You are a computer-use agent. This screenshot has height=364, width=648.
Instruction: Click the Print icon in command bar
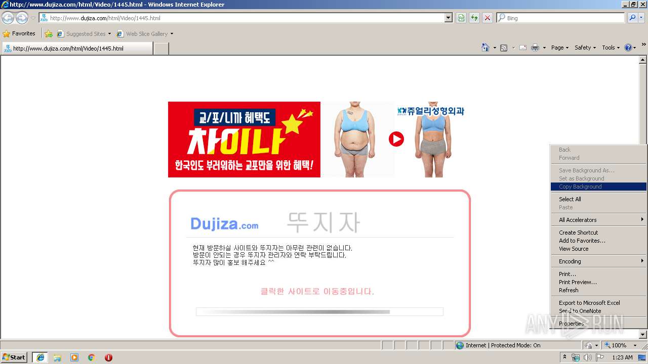[535, 48]
